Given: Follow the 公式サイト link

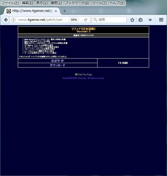Looking at the screenshot, I should [58, 61].
